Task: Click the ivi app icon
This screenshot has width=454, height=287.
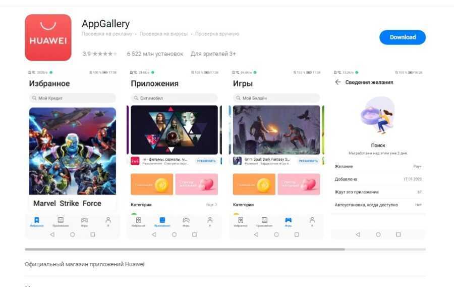Action: tap(135, 161)
